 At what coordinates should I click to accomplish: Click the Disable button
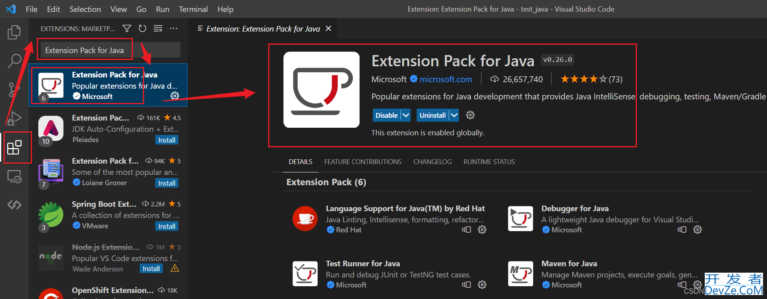pos(387,115)
